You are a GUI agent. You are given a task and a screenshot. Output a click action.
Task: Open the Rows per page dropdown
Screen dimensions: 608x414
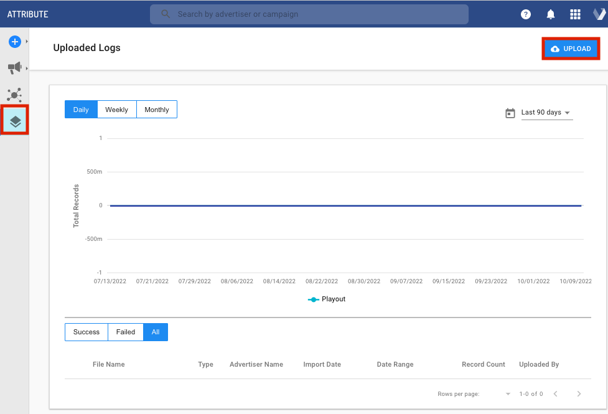(x=507, y=394)
